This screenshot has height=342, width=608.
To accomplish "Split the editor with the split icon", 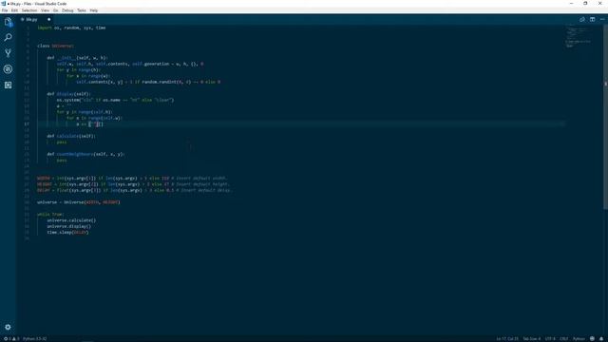I will (x=592, y=19).
